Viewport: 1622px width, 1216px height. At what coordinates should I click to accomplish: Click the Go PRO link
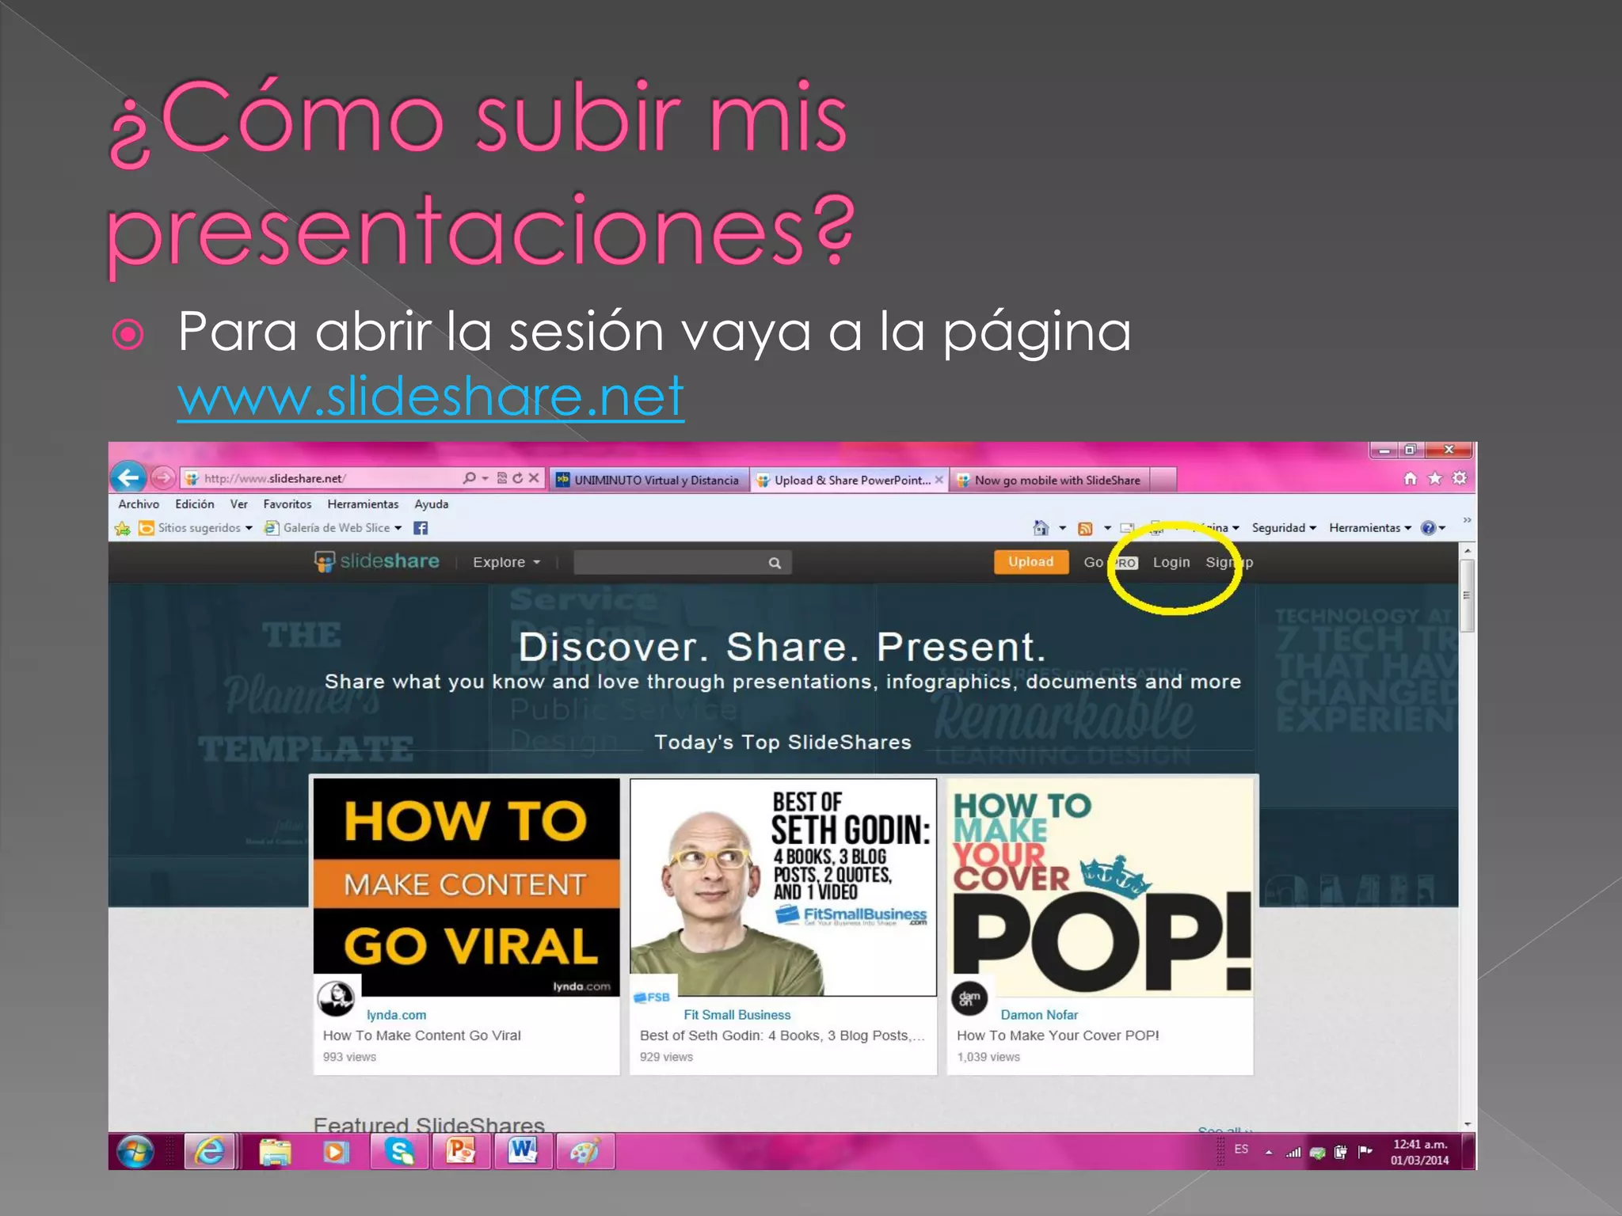pyautogui.click(x=1110, y=562)
